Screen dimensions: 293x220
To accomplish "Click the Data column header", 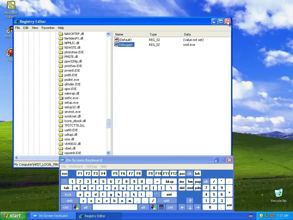I will [206, 34].
